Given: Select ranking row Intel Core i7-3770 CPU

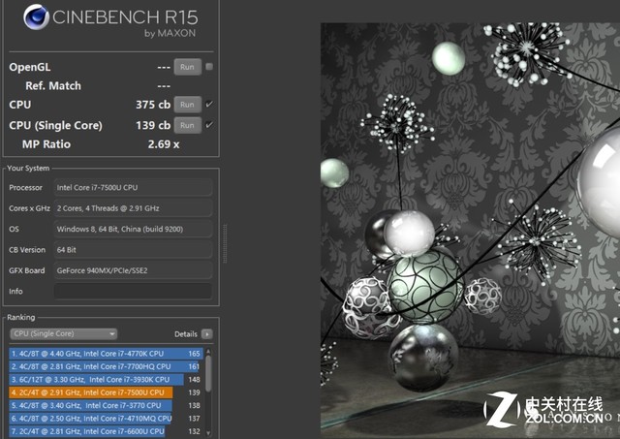Looking at the screenshot, I should coord(106,405).
